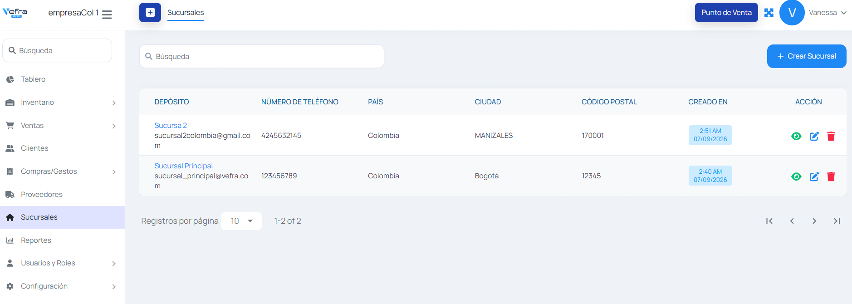Select the Sucursales top tab
The image size is (852, 304).
[186, 13]
